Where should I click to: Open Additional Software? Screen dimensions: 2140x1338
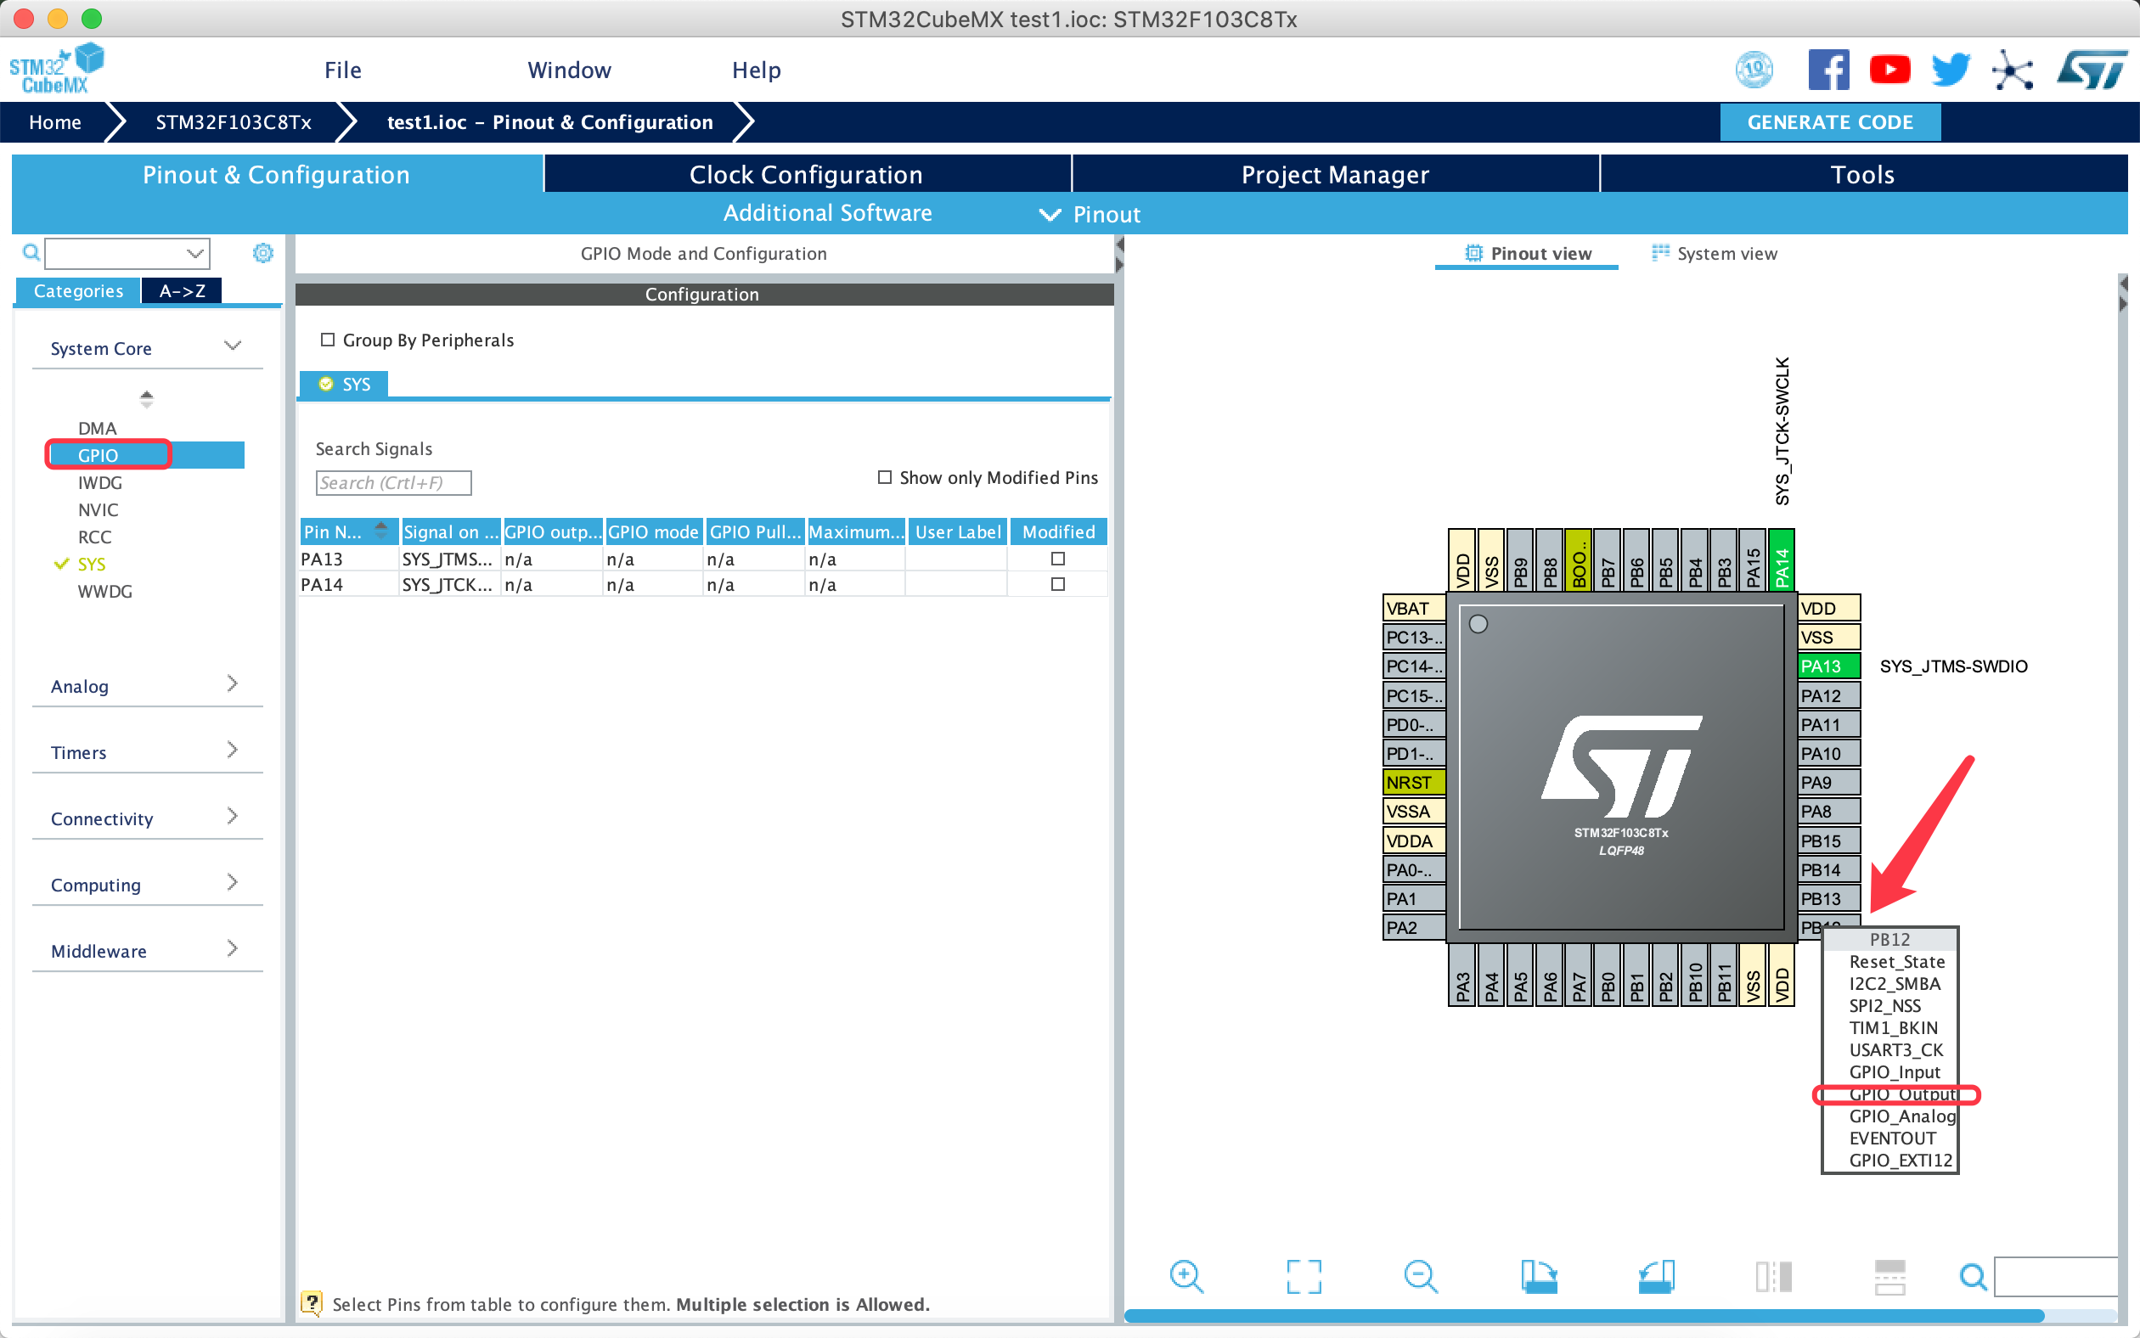coord(828,213)
